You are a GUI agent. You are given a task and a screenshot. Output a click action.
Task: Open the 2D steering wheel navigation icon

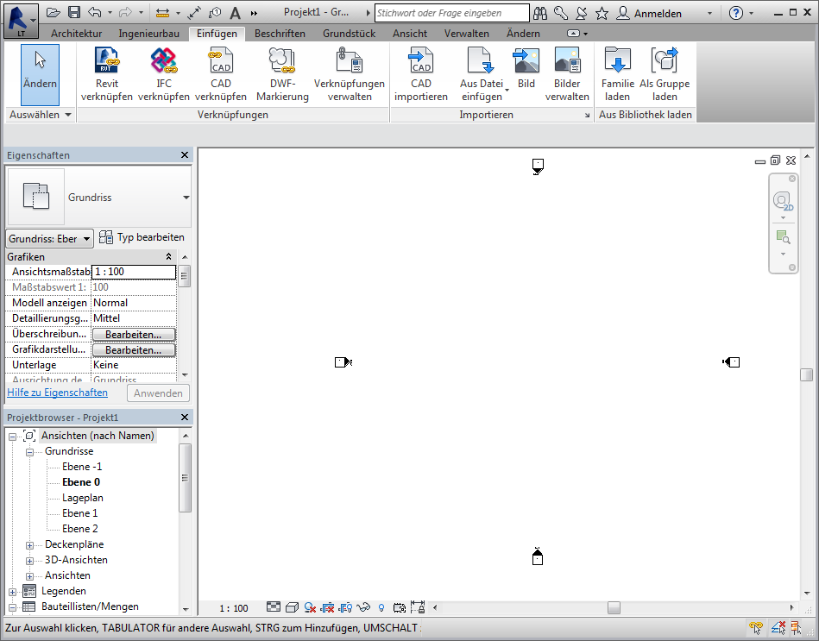(783, 201)
